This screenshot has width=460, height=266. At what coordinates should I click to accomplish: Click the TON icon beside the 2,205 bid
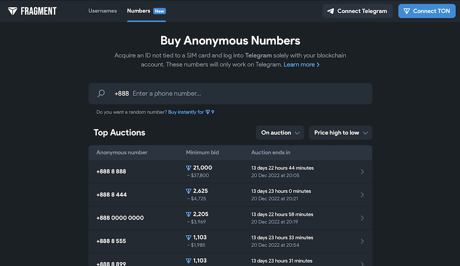[x=189, y=214]
